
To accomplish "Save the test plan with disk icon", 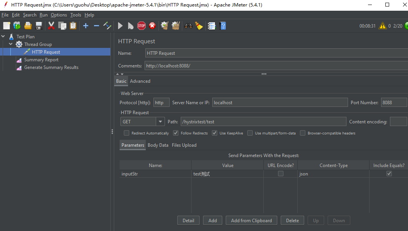I will pyautogui.click(x=39, y=26).
